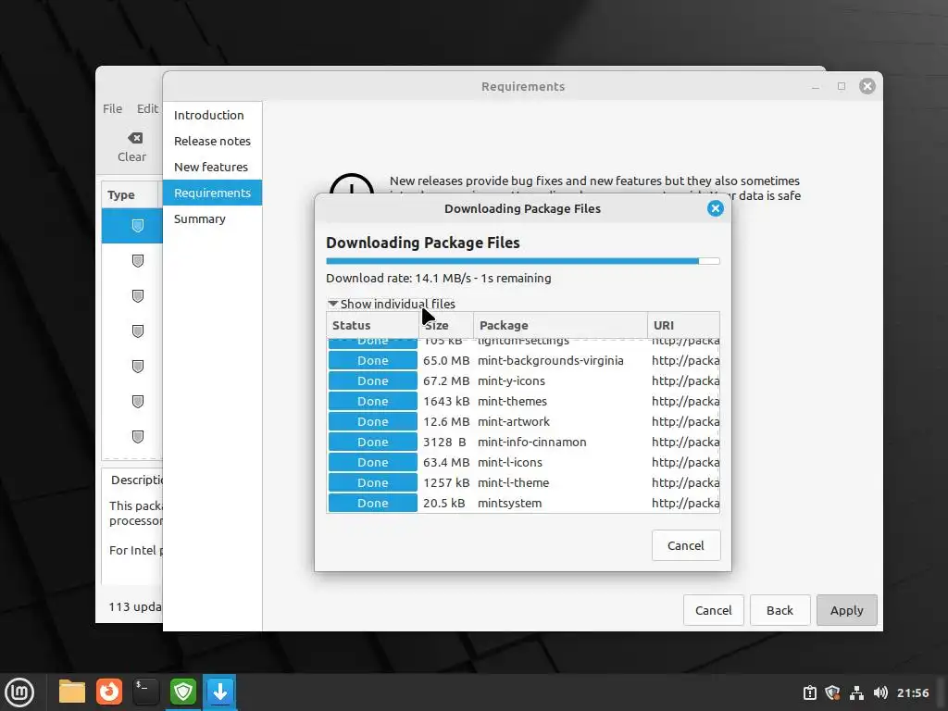The image size is (948, 711).
Task: Select the mint-artwork package row
Action: 523,421
